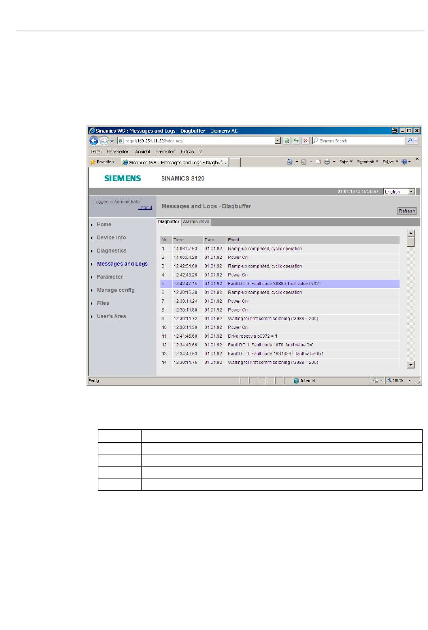Screen dimensions: 428x630
Task: Expand the address bar history dropdown
Action: coord(278,141)
